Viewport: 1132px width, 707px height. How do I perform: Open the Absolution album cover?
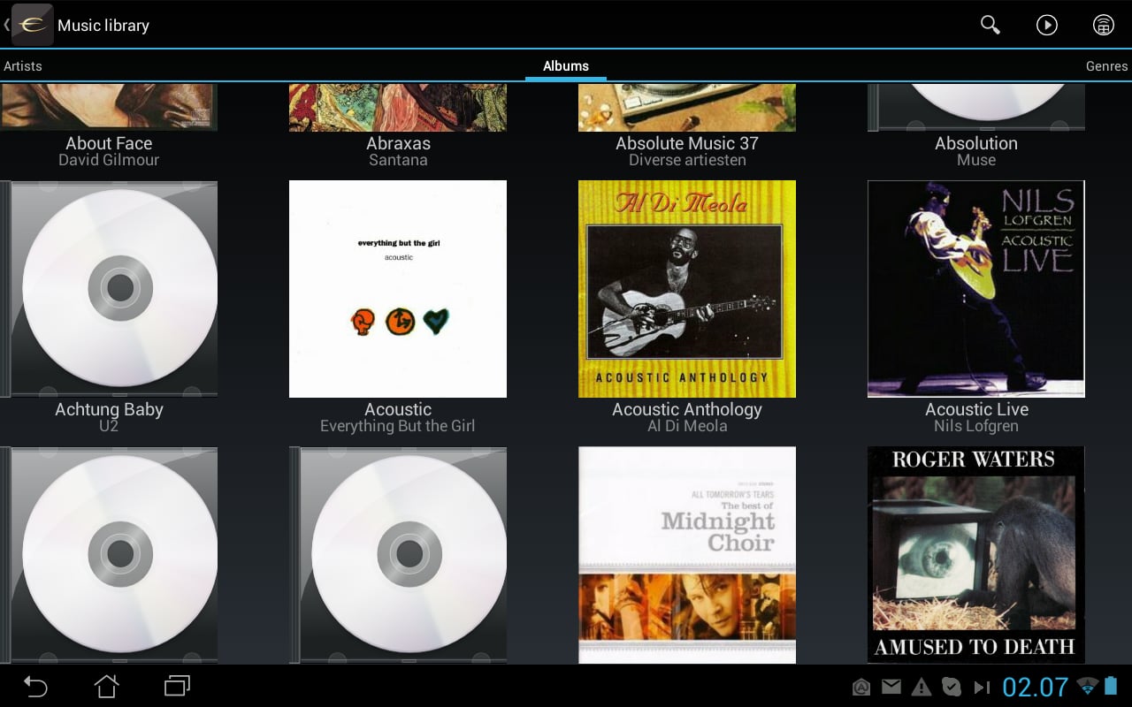pyautogui.click(x=976, y=107)
